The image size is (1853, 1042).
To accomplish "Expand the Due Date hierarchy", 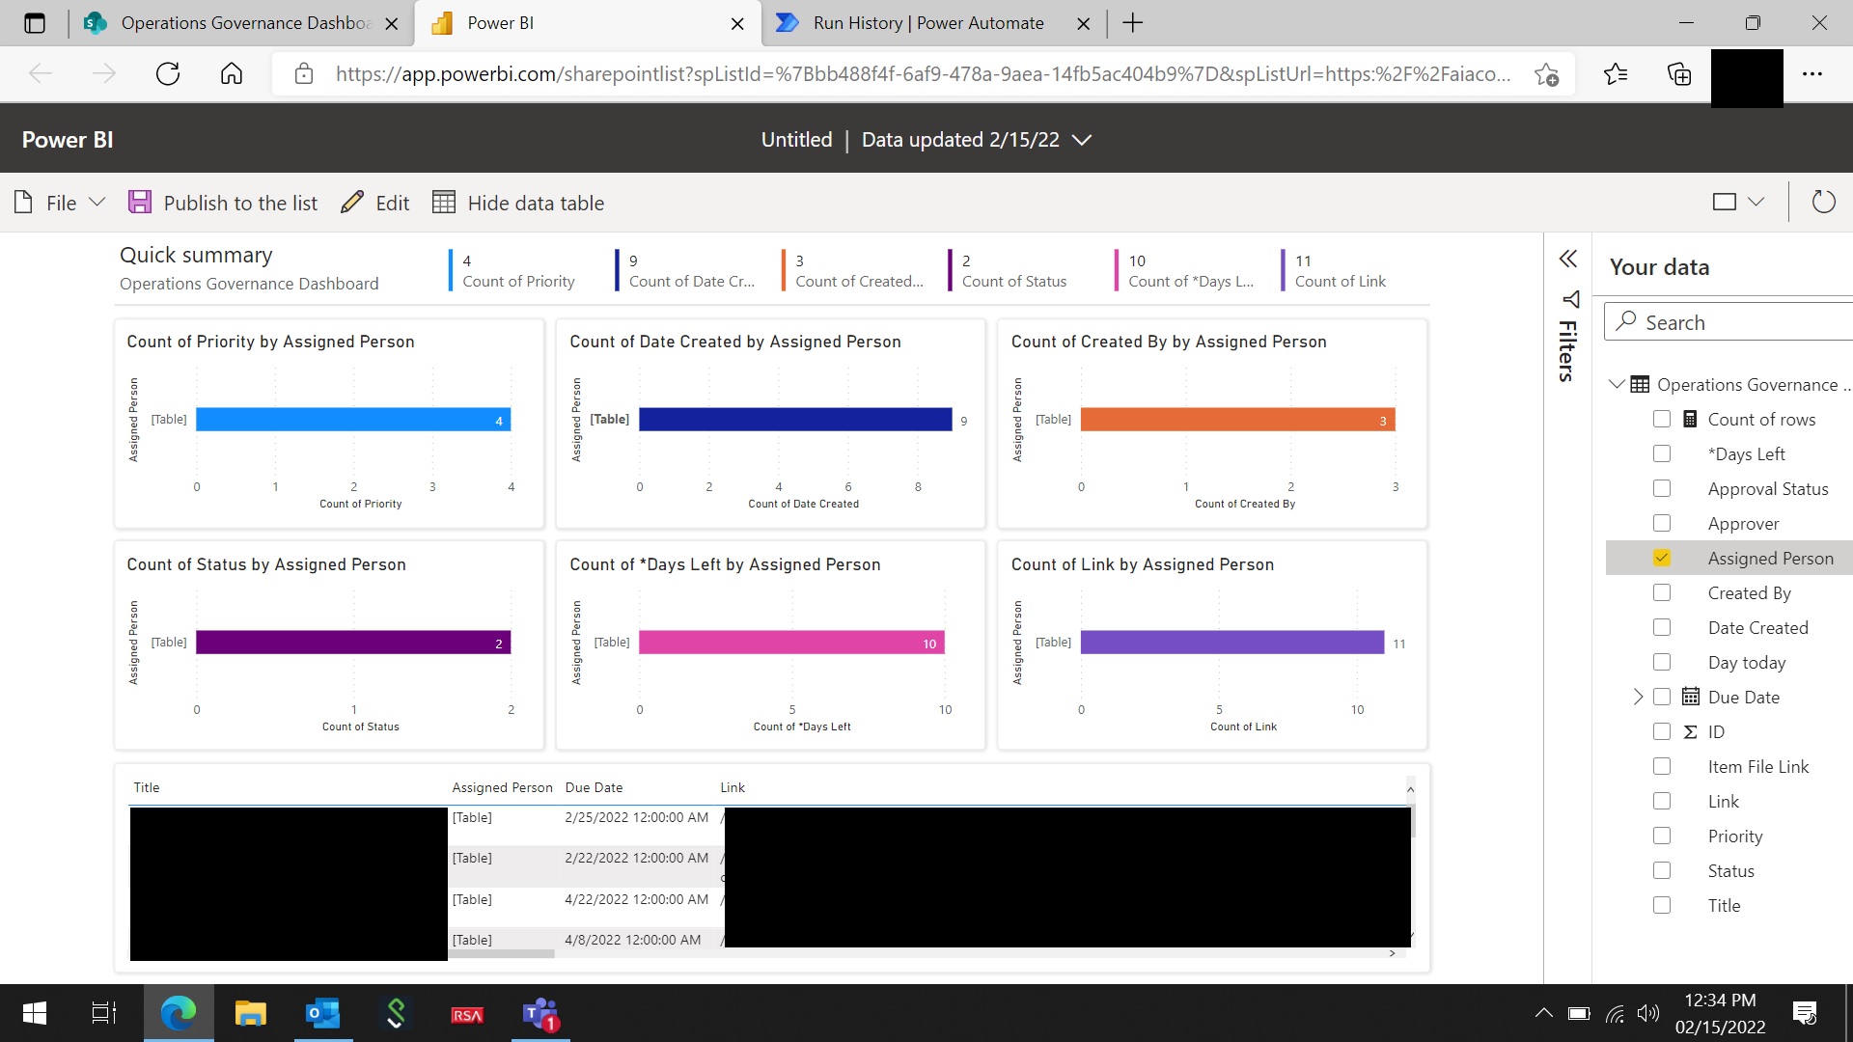I will 1638,698.
